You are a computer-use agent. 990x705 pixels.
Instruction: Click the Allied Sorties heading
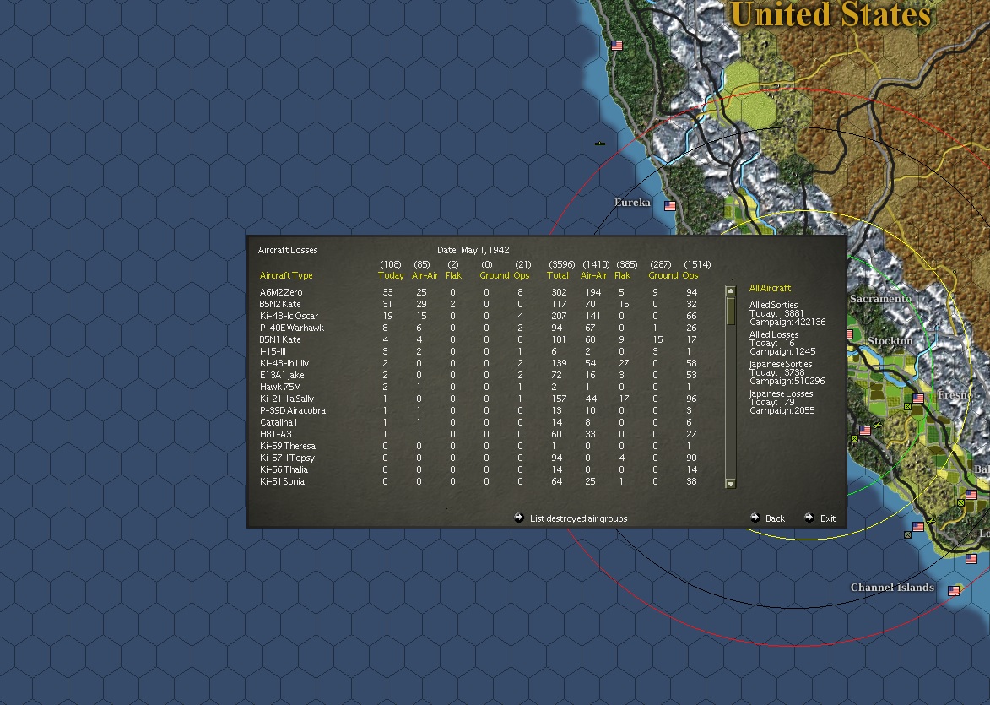[773, 305]
